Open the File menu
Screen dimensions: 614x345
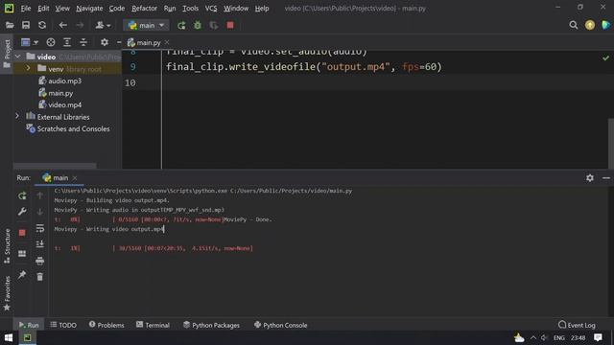click(x=26, y=9)
